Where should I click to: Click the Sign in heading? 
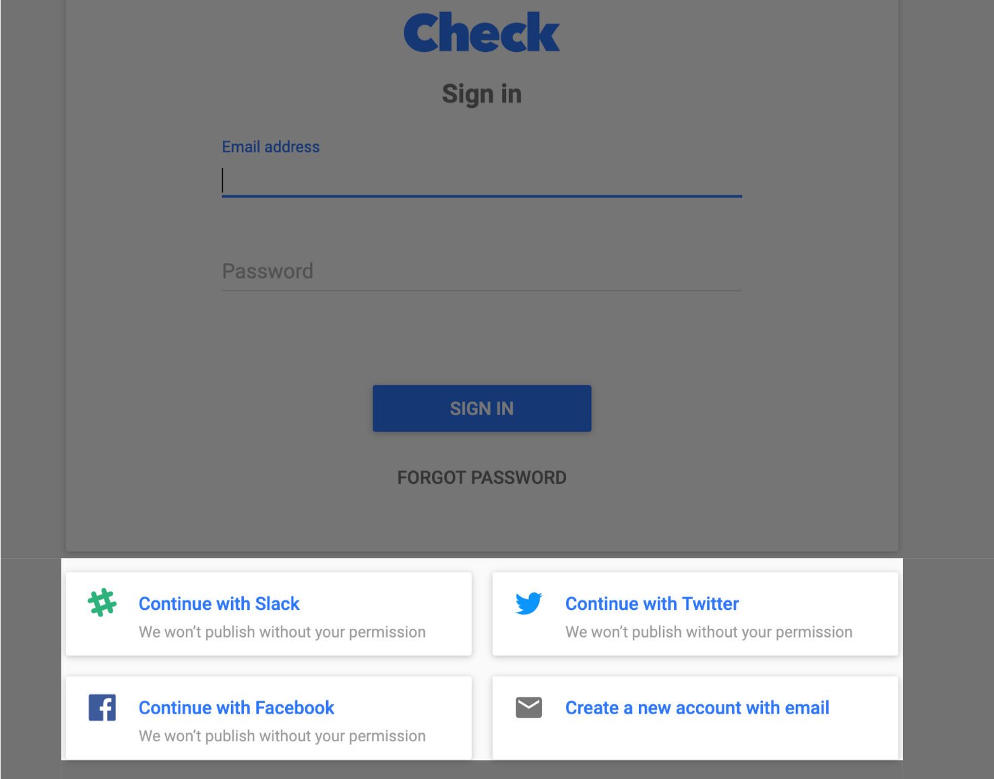(x=482, y=94)
